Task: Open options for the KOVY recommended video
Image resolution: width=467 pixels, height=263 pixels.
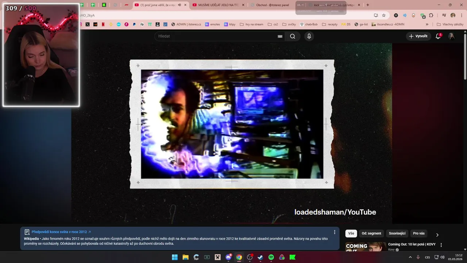Action: (441, 245)
